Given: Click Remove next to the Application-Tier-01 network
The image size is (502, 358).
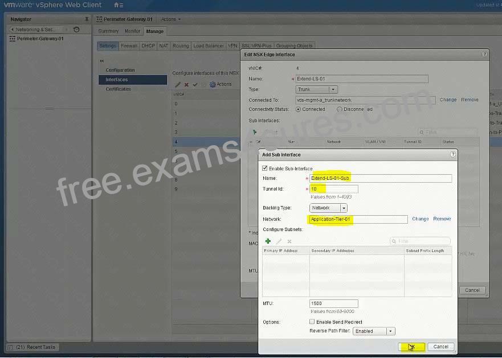Looking at the screenshot, I should click(x=442, y=219).
